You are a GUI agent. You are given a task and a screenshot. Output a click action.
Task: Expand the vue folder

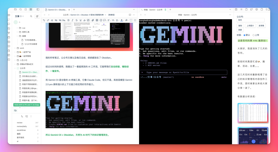pos(17,28)
